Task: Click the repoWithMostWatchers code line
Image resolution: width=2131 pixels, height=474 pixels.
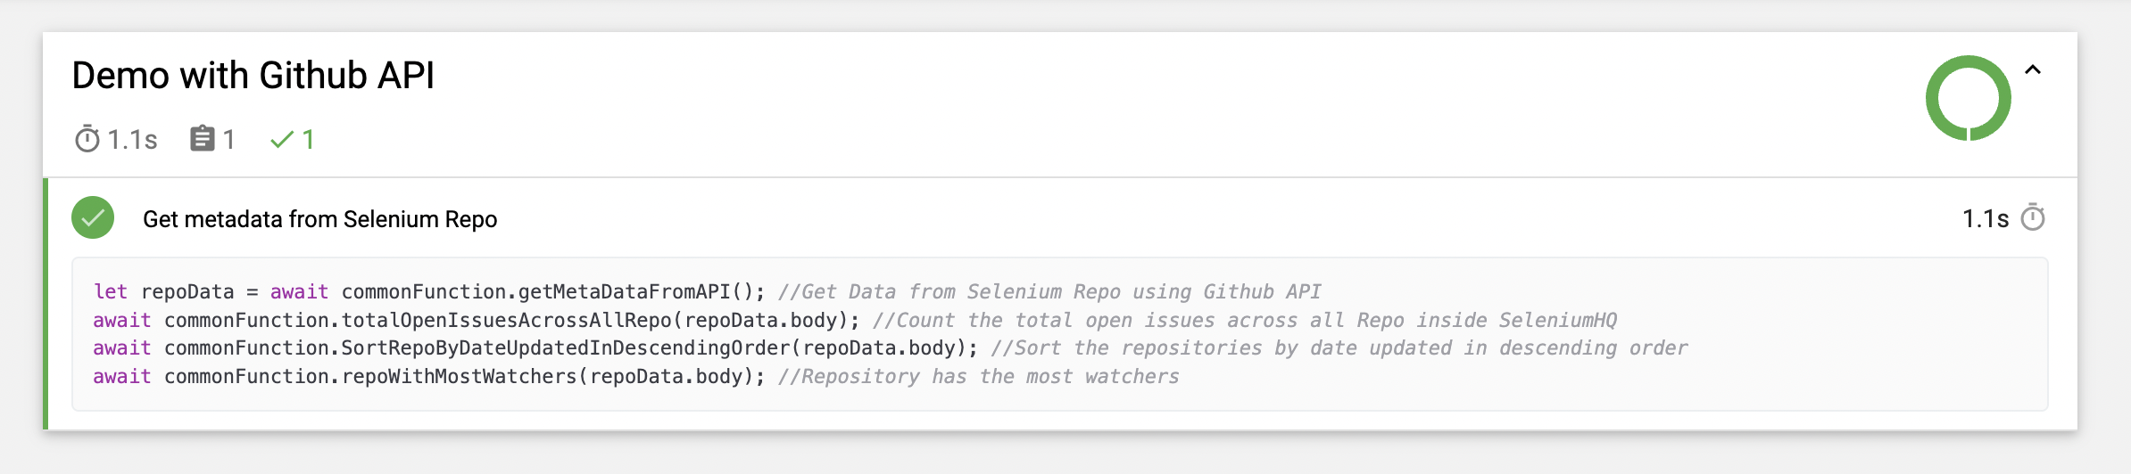Action: click(x=460, y=377)
